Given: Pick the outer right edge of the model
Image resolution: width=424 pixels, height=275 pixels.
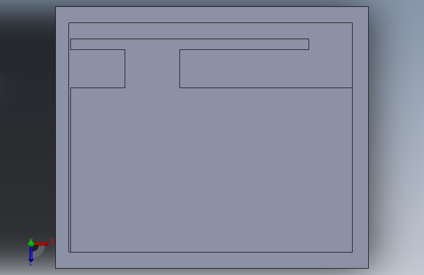Looking at the screenshot, I should tap(368, 137).
